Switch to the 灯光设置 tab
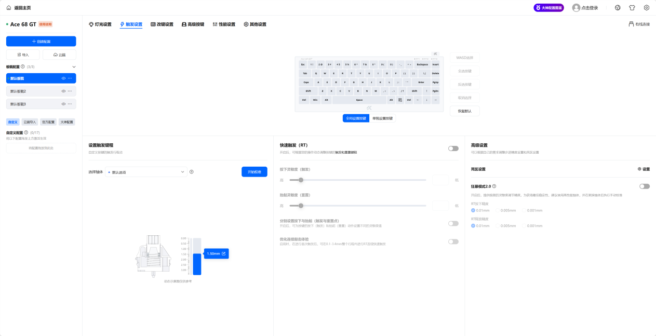656x336 pixels. pyautogui.click(x=100, y=24)
